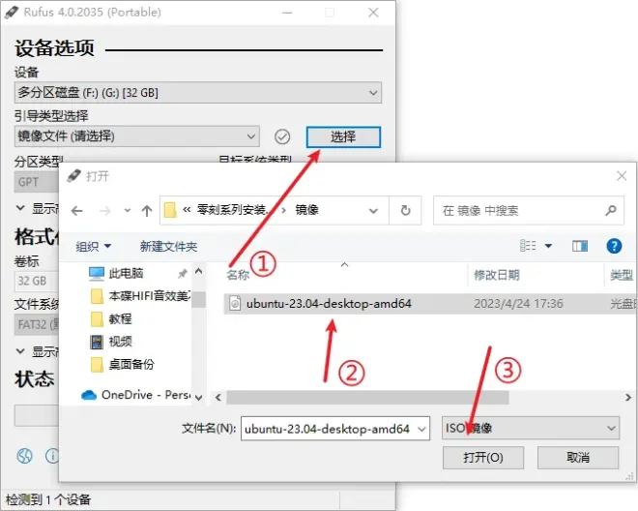The height and width of the screenshot is (511, 638).
Task: Click the 选择 button in Rufus
Action: [343, 136]
